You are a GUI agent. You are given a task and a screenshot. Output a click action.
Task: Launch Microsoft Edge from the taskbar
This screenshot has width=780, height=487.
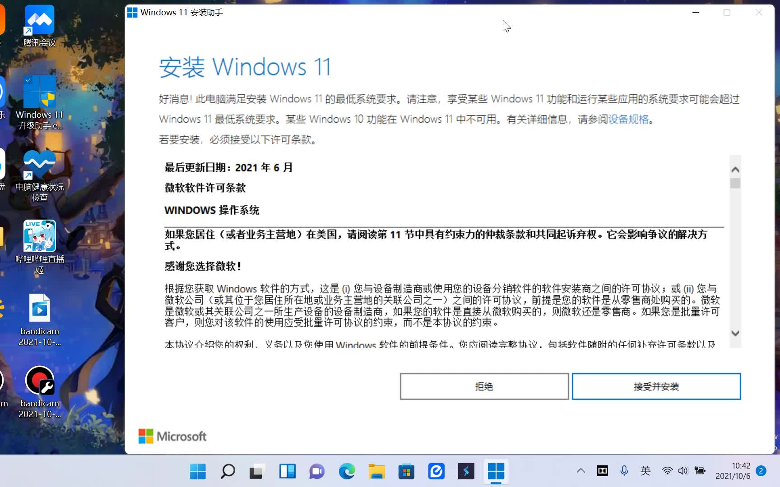347,471
